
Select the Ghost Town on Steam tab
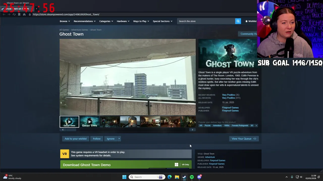[x=17, y=9]
